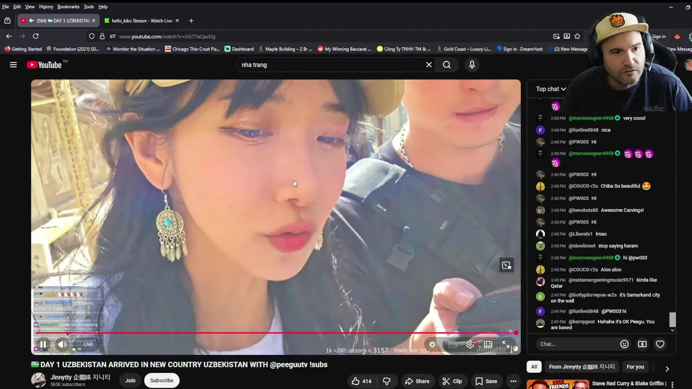
Task: Open the Dashboard bookmark
Action: pyautogui.click(x=239, y=49)
